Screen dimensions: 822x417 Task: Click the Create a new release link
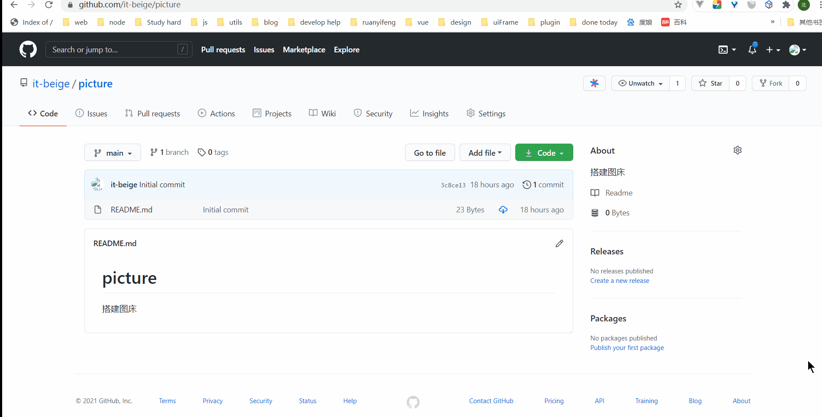click(x=620, y=281)
